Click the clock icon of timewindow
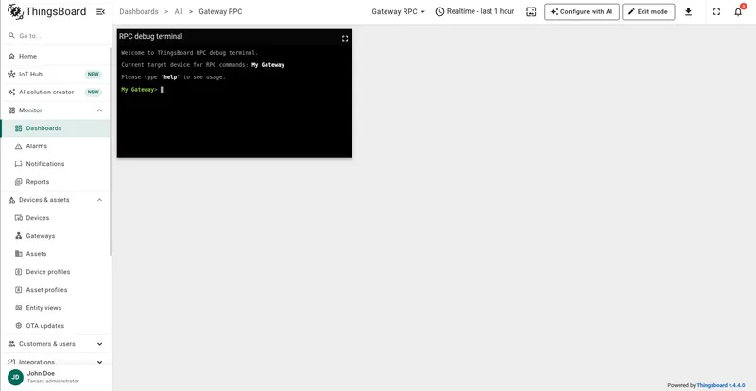 [x=439, y=11]
